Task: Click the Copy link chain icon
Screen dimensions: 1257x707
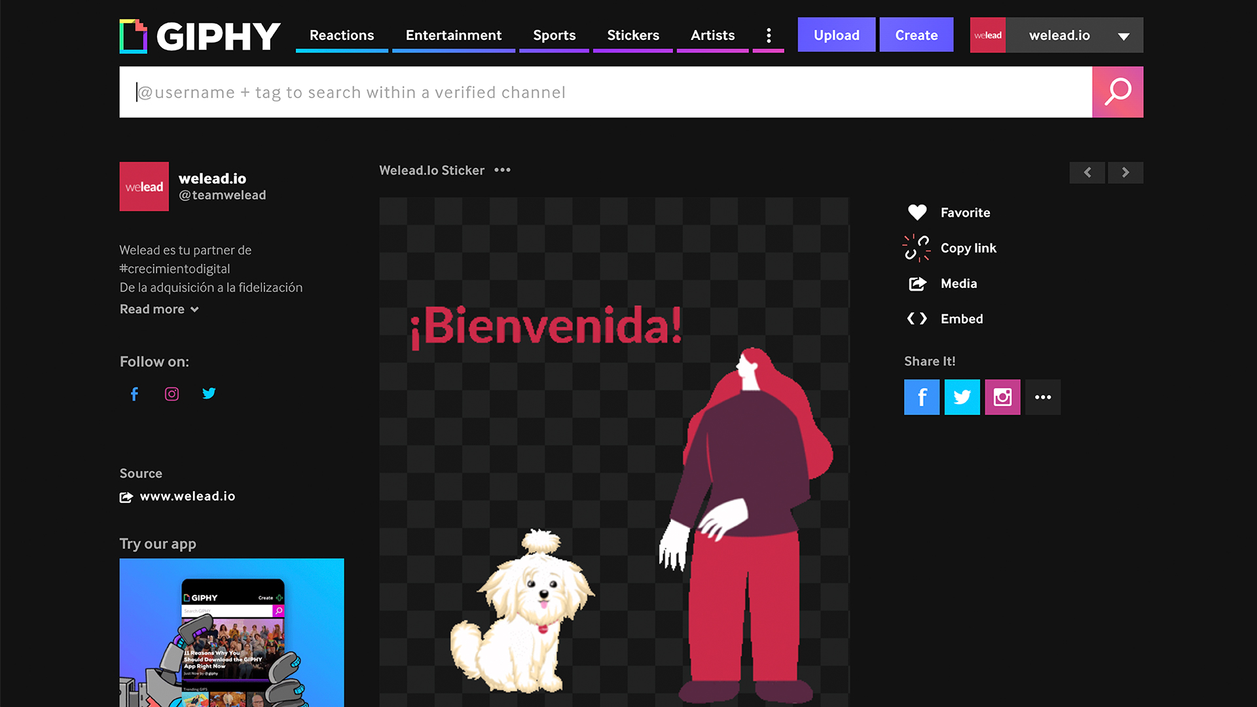Action: 917,248
